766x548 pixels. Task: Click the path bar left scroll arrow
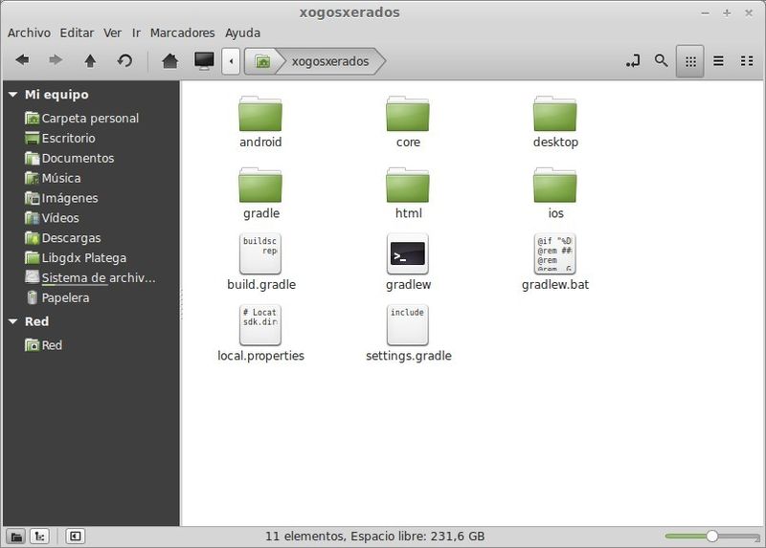click(x=231, y=61)
